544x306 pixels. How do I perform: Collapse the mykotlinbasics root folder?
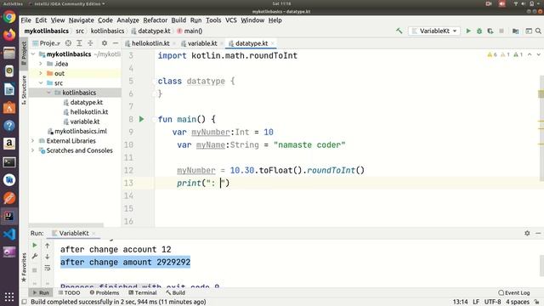pyautogui.click(x=33, y=54)
